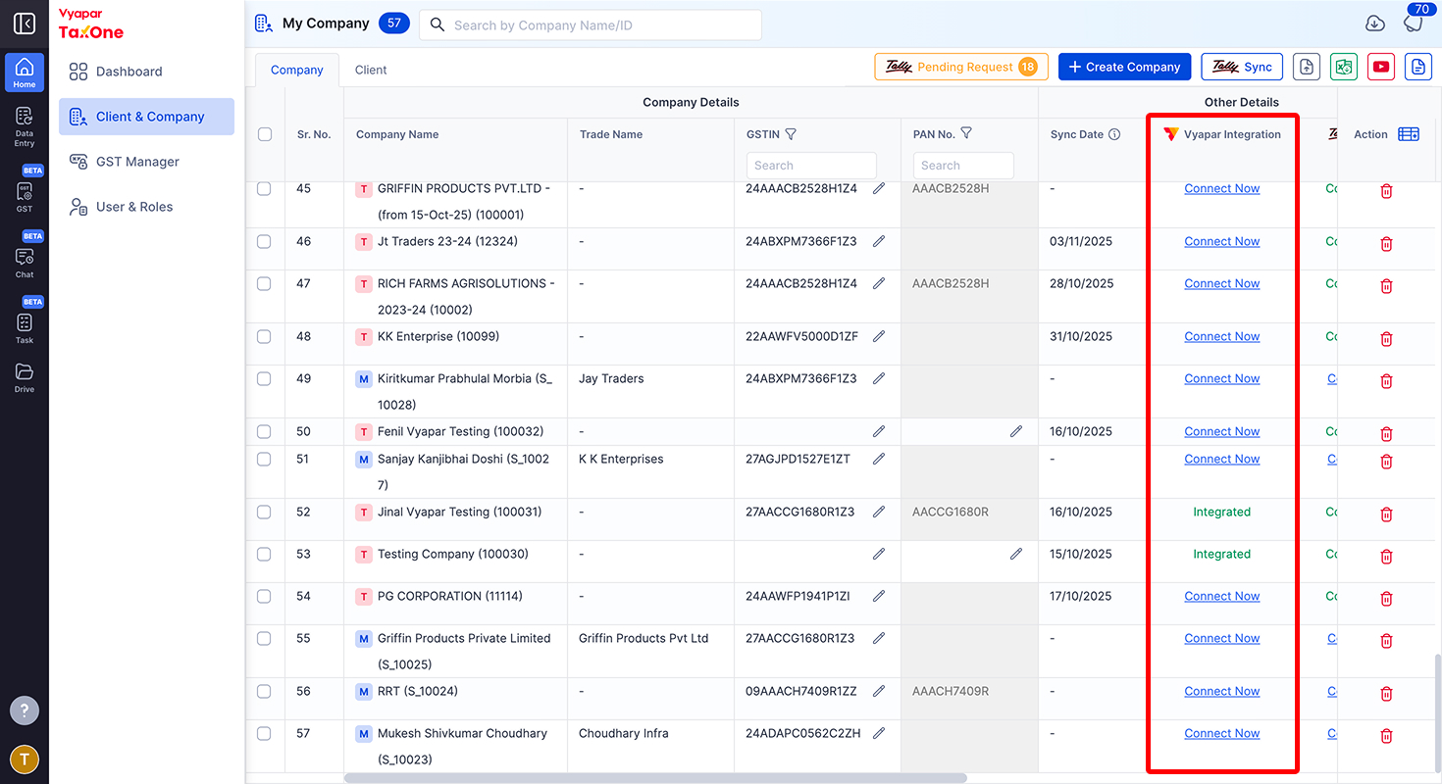Image resolution: width=1442 pixels, height=784 pixels.
Task: Check the Jinal Vyapar Testing row
Action: (x=264, y=512)
